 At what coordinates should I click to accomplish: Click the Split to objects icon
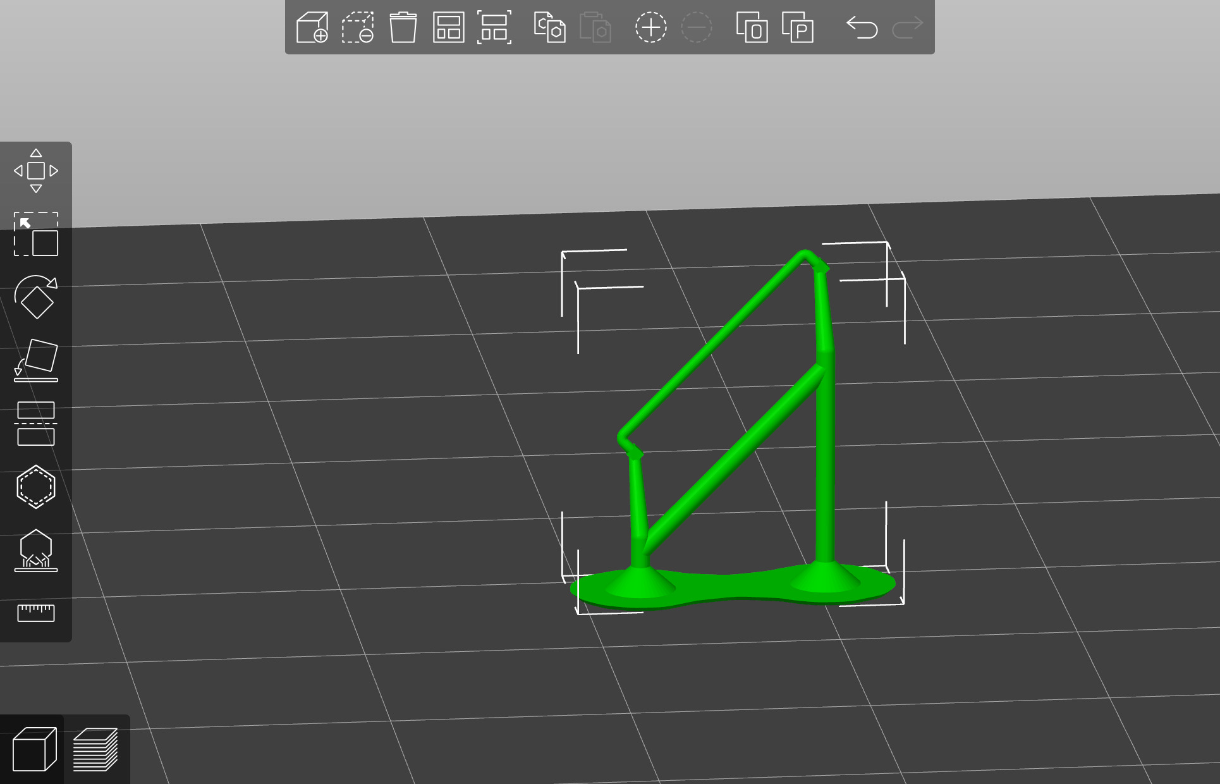click(x=752, y=28)
